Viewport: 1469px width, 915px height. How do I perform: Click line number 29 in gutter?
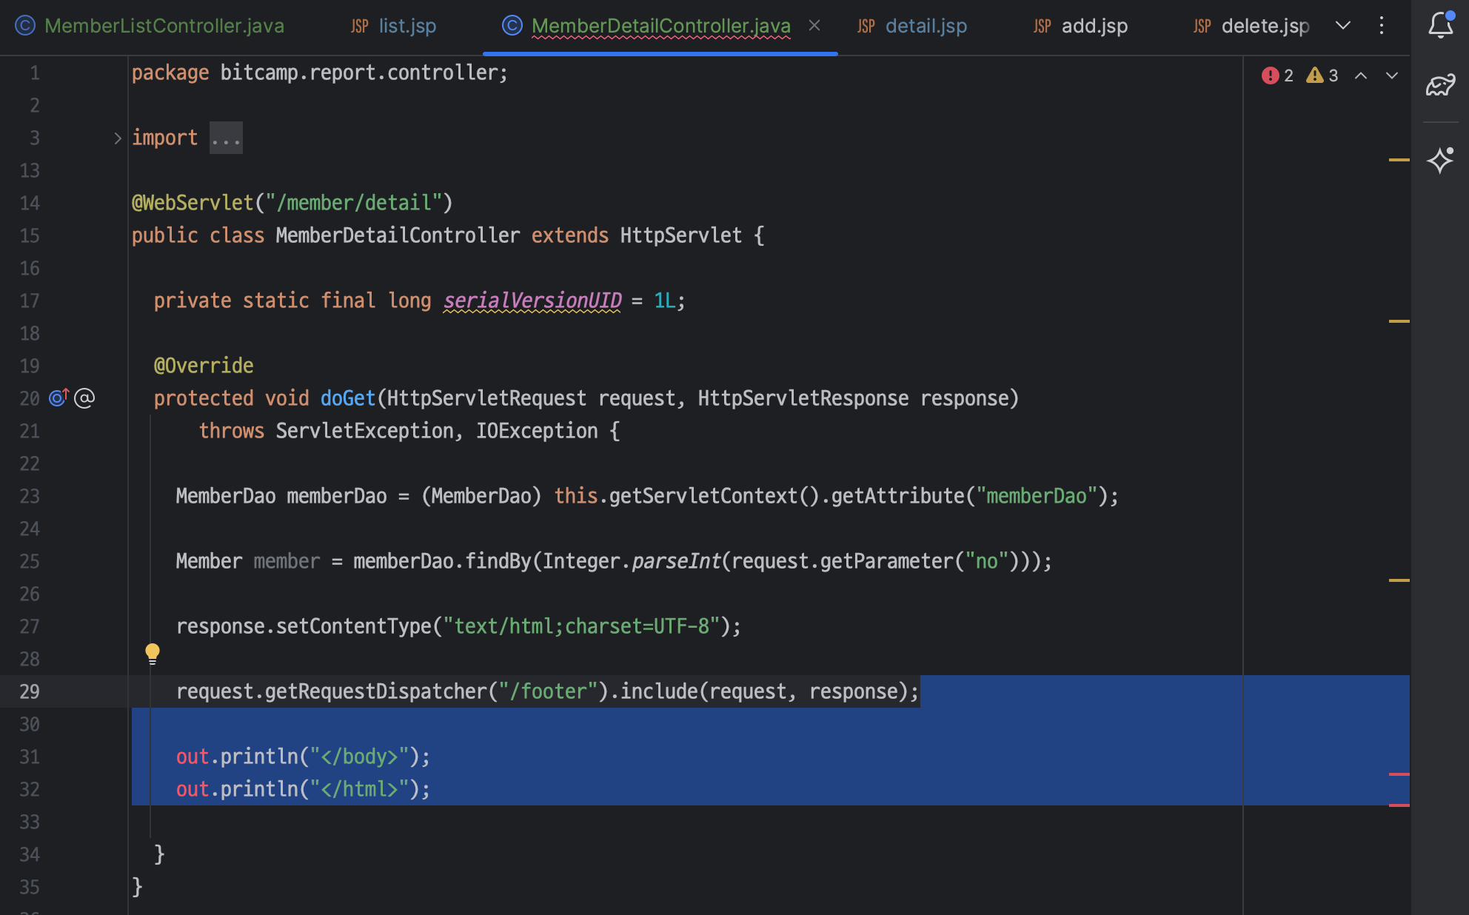pos(30,691)
